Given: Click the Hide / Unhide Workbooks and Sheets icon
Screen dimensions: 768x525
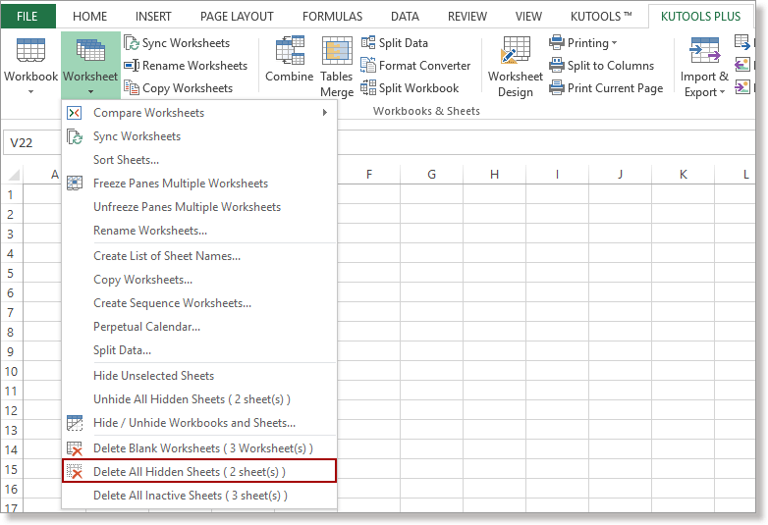Looking at the screenshot, I should [75, 423].
